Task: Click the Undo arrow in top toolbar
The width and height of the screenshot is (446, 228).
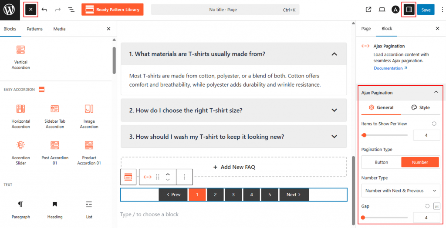Action: click(44, 10)
